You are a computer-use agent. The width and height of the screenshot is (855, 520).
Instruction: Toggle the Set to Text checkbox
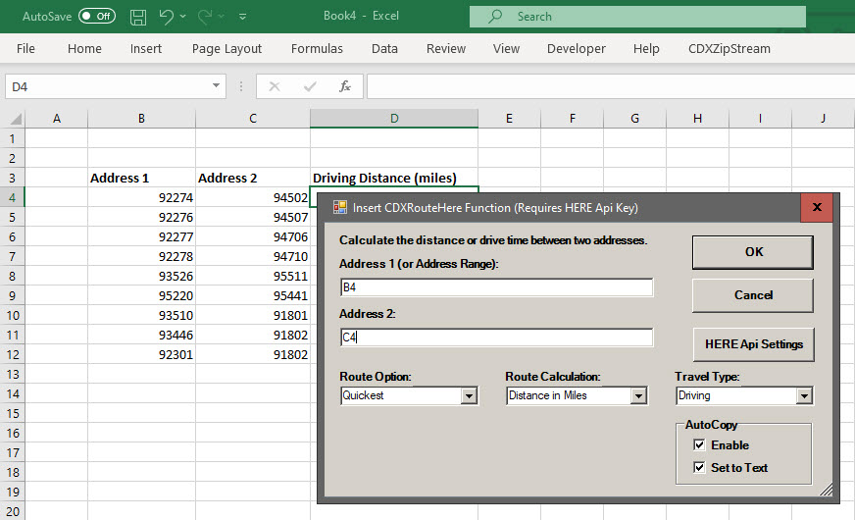[699, 467]
